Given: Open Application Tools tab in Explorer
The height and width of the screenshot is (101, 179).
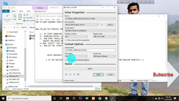Looking at the screenshot, I should pos(40,11).
